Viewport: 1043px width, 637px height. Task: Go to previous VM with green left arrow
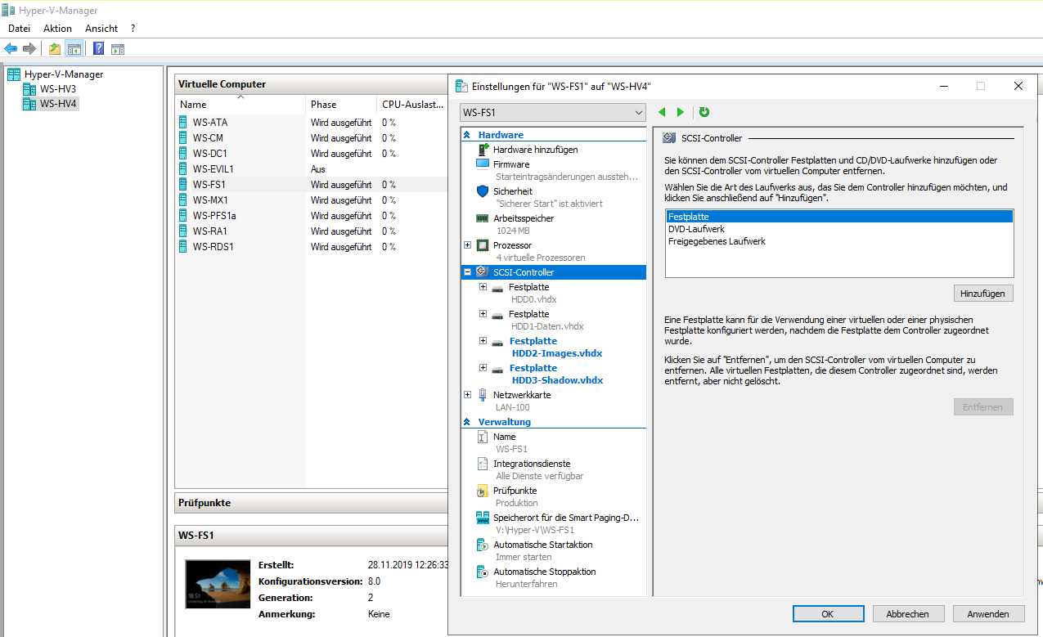pos(662,112)
